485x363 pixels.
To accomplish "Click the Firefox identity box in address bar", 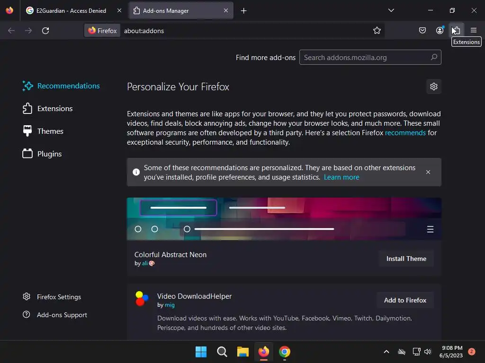I will click(x=102, y=31).
